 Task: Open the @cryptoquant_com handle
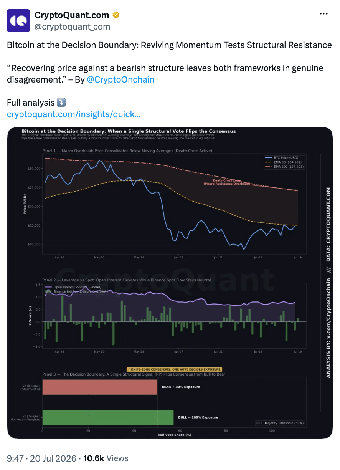click(72, 26)
